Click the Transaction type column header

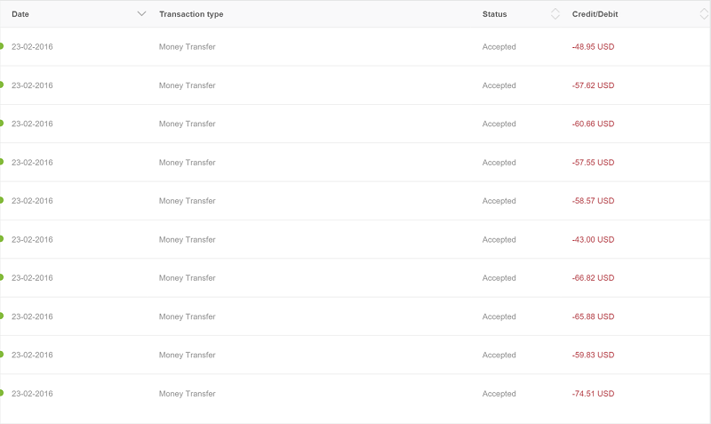pyautogui.click(x=191, y=14)
